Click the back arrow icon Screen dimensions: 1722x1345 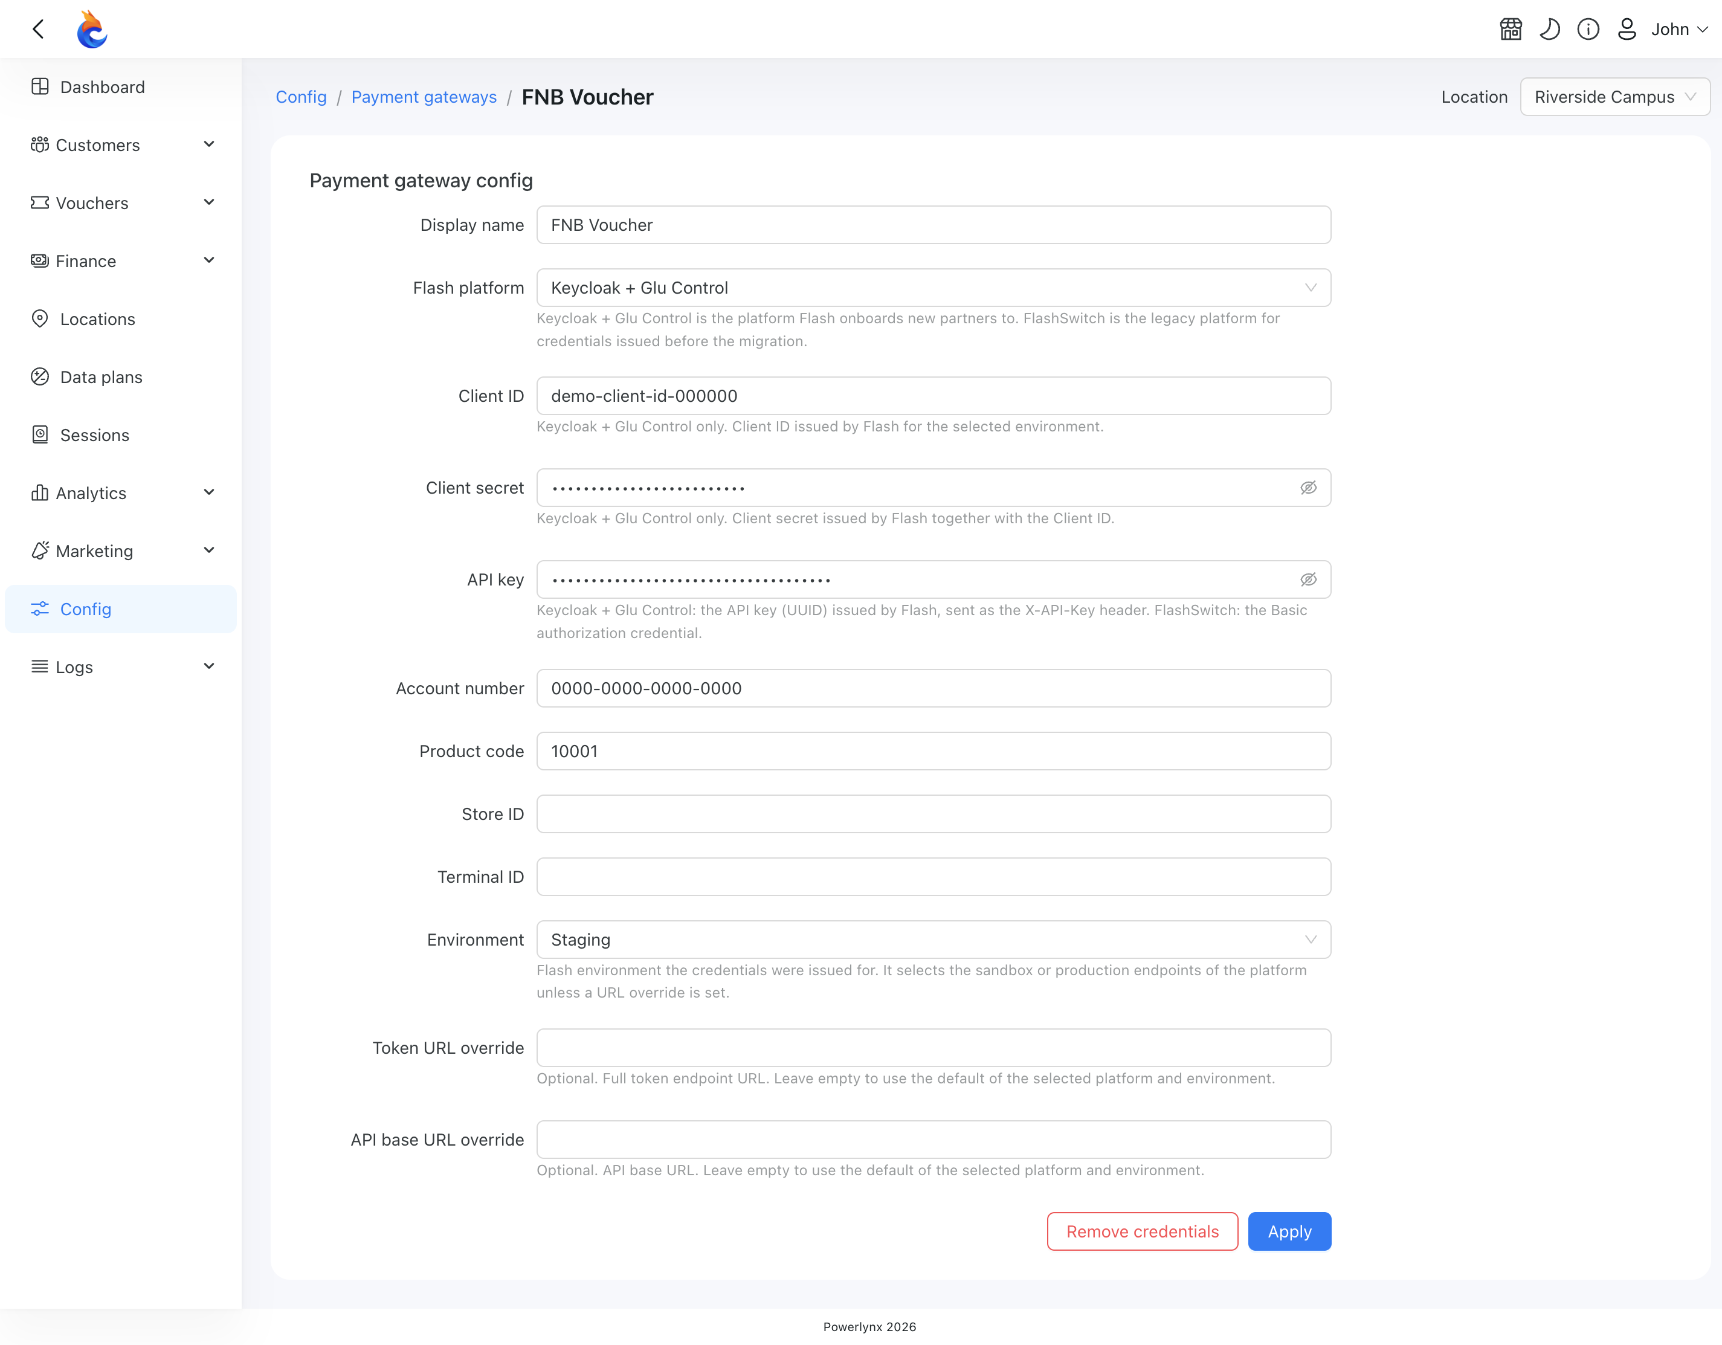(38, 29)
